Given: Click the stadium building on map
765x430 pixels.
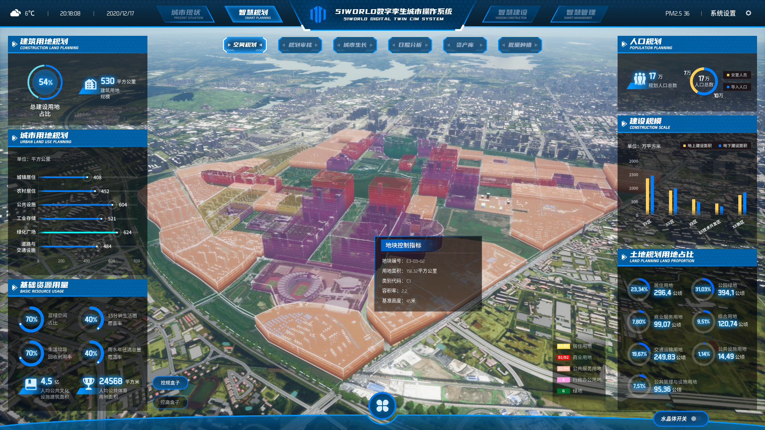Looking at the screenshot, I should point(300,287).
